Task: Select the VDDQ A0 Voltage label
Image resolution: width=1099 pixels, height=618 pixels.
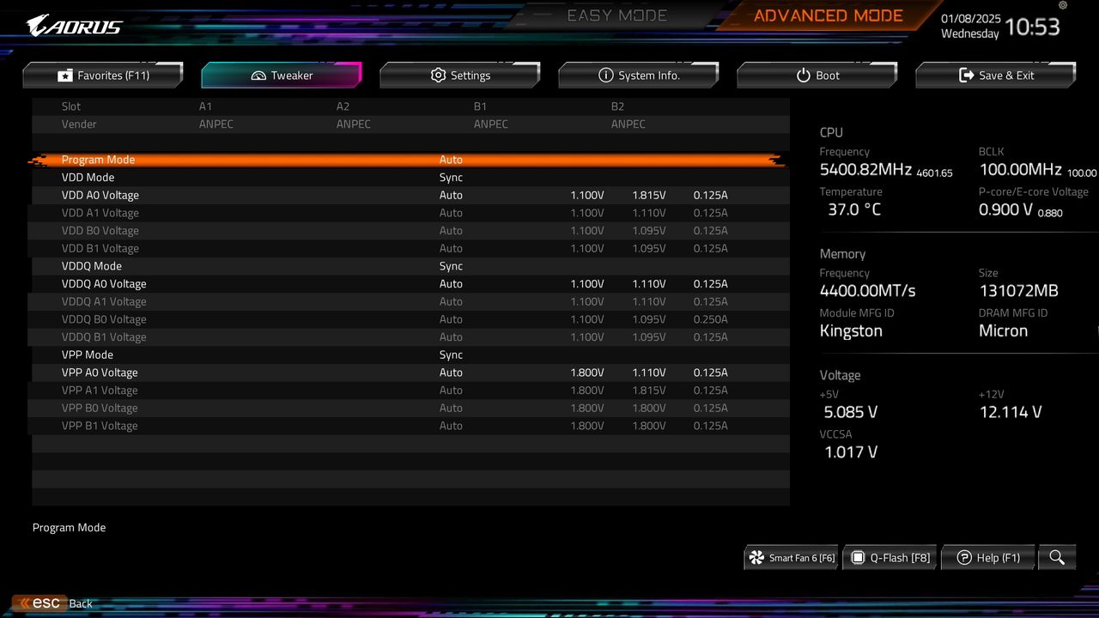Action: 104,284
